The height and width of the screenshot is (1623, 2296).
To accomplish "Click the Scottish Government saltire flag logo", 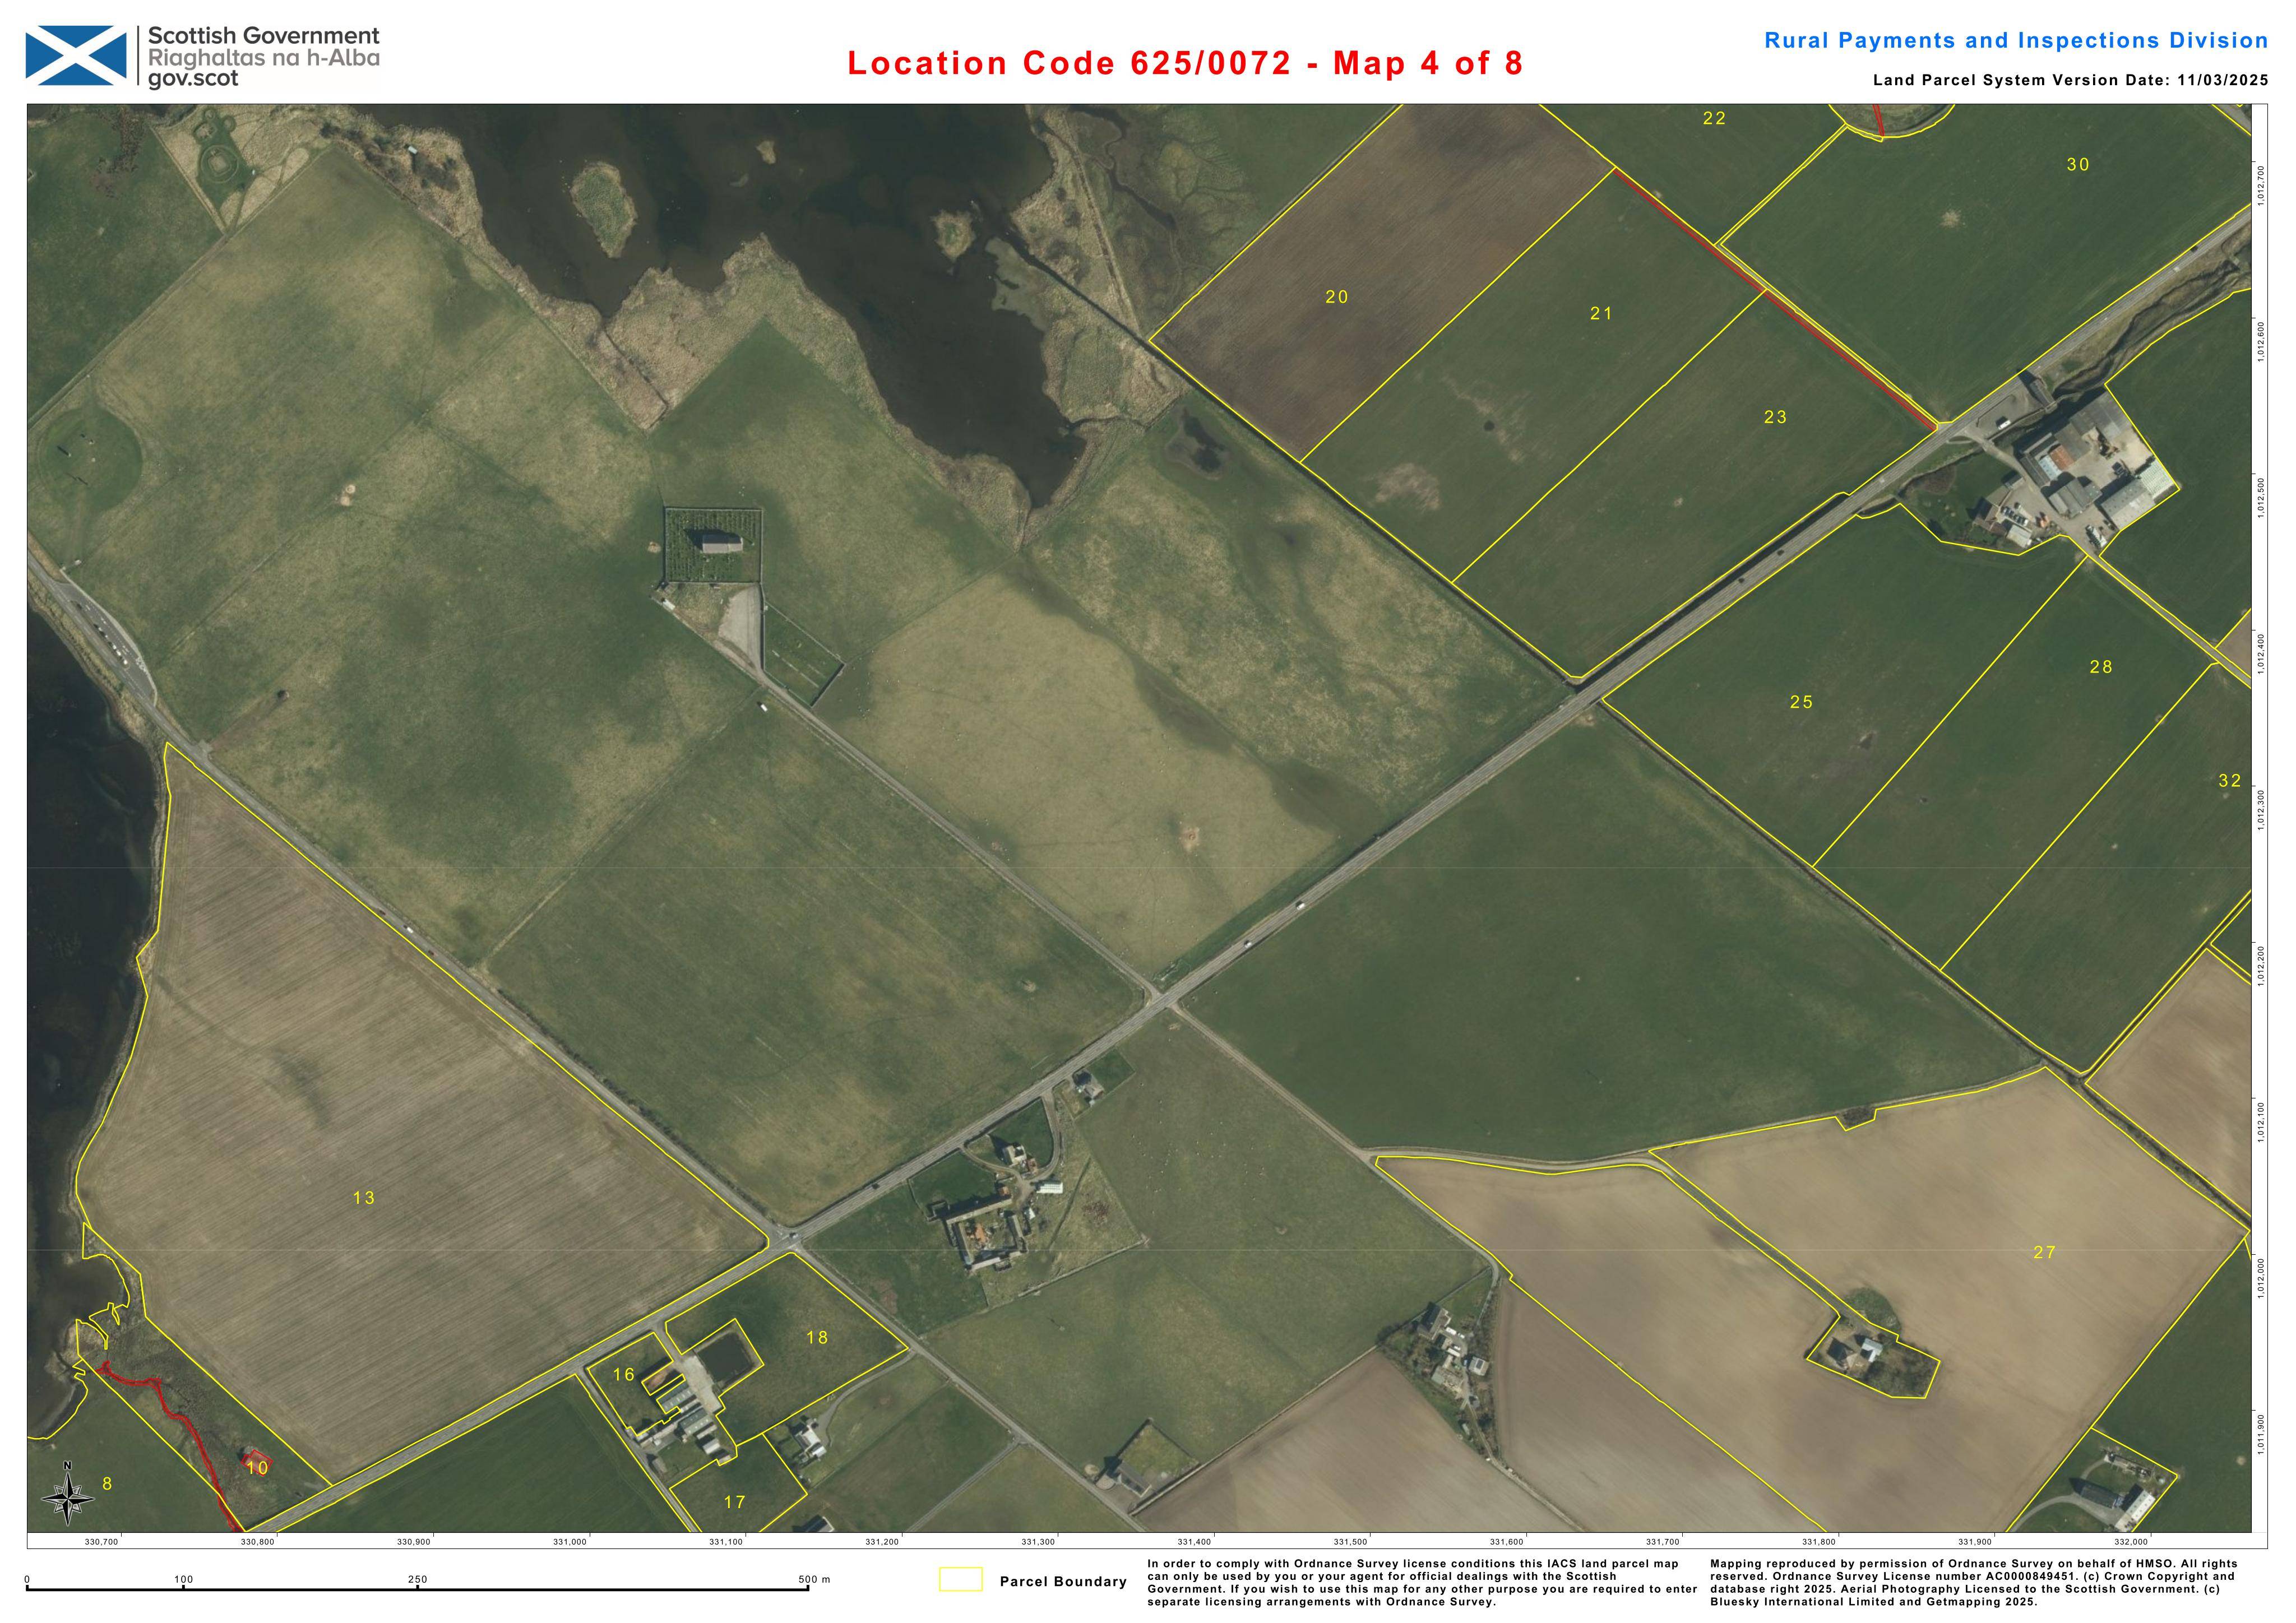I will 76,56.
